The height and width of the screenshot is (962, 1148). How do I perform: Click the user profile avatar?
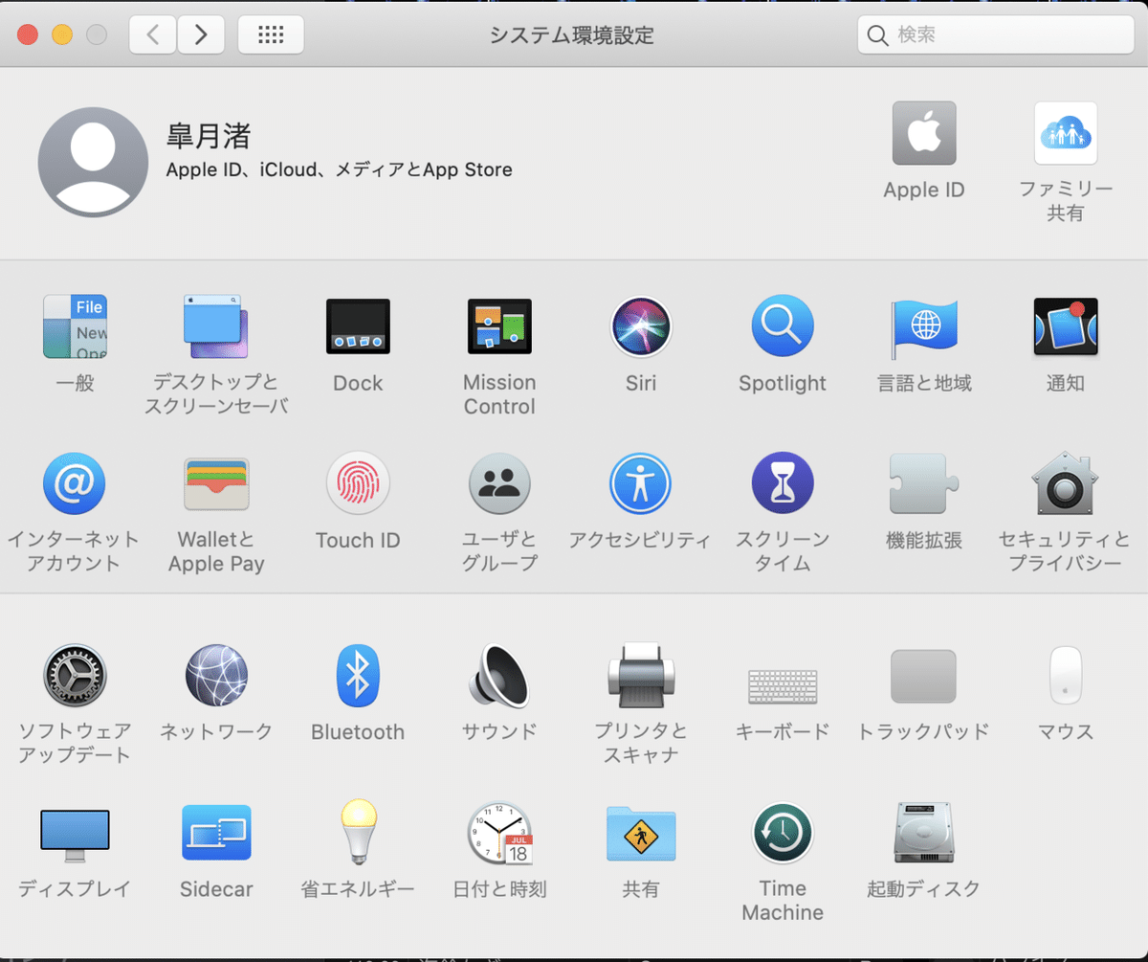pos(93,162)
